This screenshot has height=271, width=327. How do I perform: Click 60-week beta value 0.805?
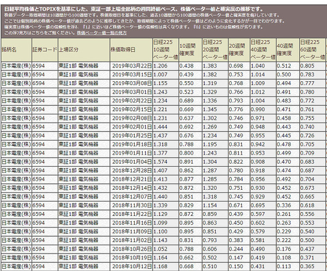tap(312, 66)
